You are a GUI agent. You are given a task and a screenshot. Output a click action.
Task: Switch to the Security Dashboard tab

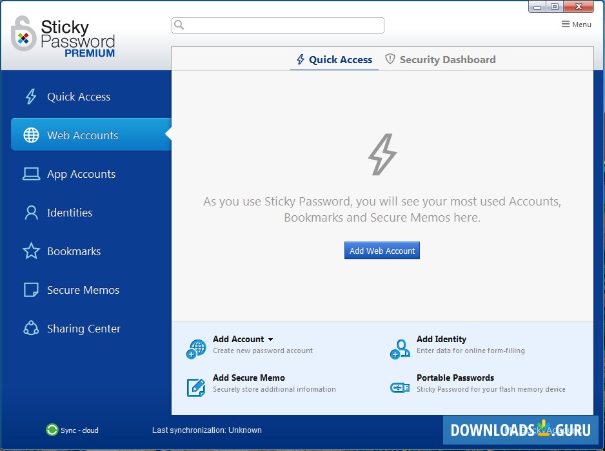click(x=440, y=59)
